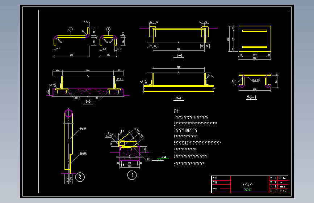Screen dimensions: 314x203
Task: Select the yellow embedded plate plan rectangle
Action: 255,39
